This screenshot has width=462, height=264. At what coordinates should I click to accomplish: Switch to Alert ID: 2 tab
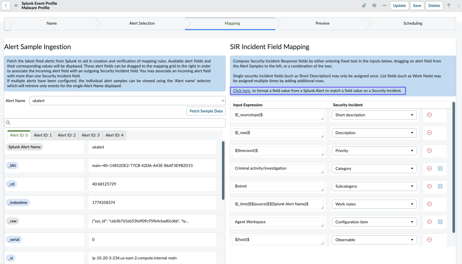tap(67, 135)
